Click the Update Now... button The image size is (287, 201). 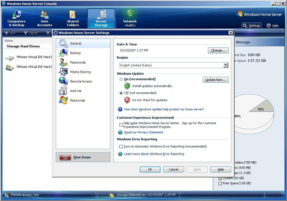pos(216,80)
